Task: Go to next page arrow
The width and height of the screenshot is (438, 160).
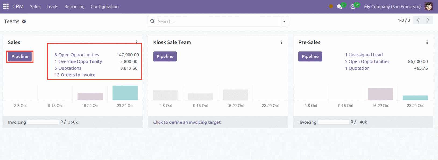Action: (x=428, y=20)
